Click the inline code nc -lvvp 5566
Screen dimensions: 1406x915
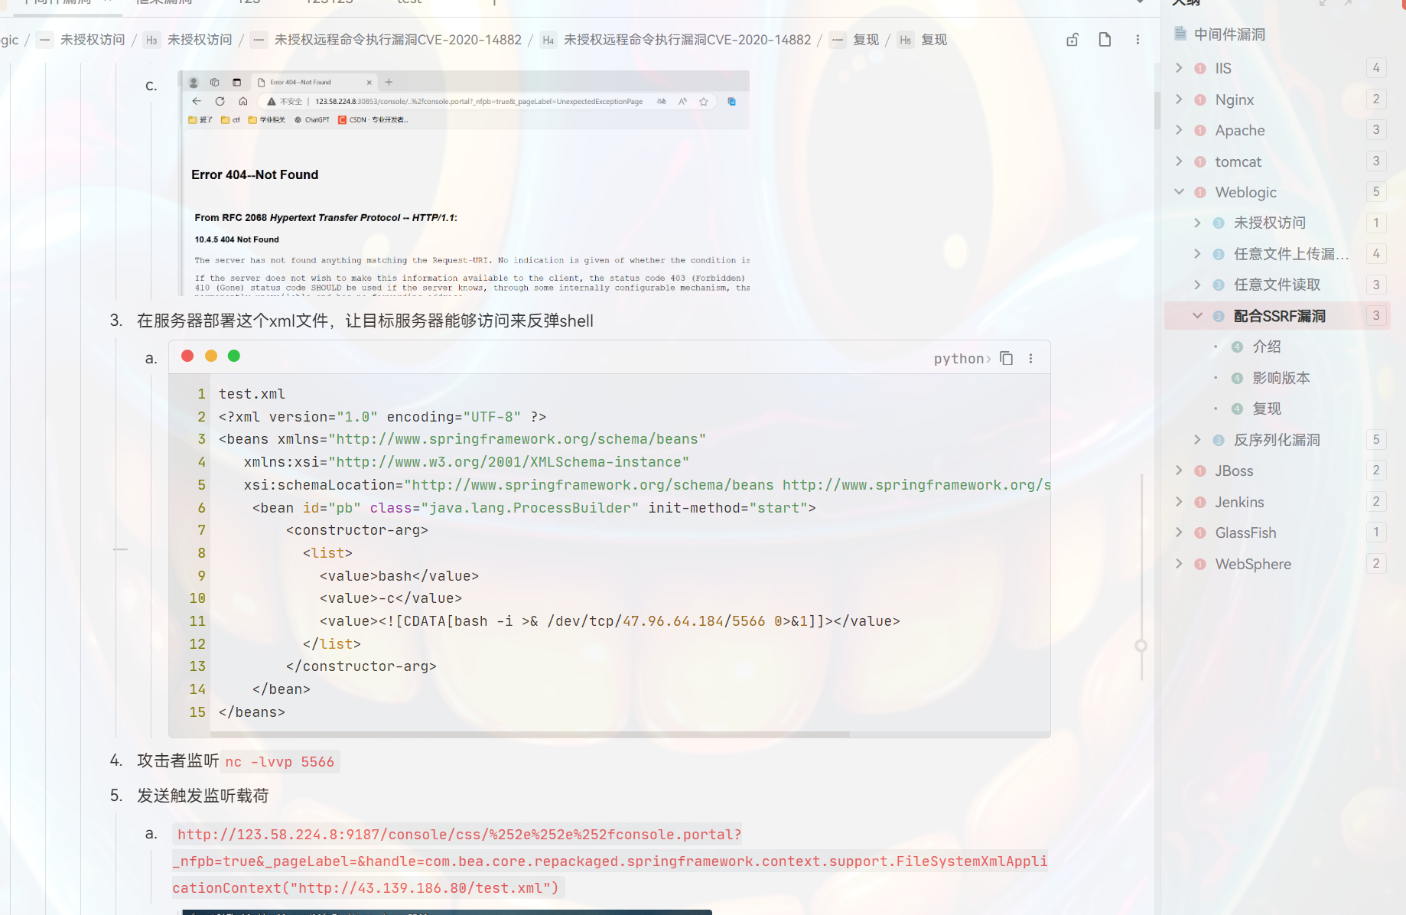click(x=280, y=762)
